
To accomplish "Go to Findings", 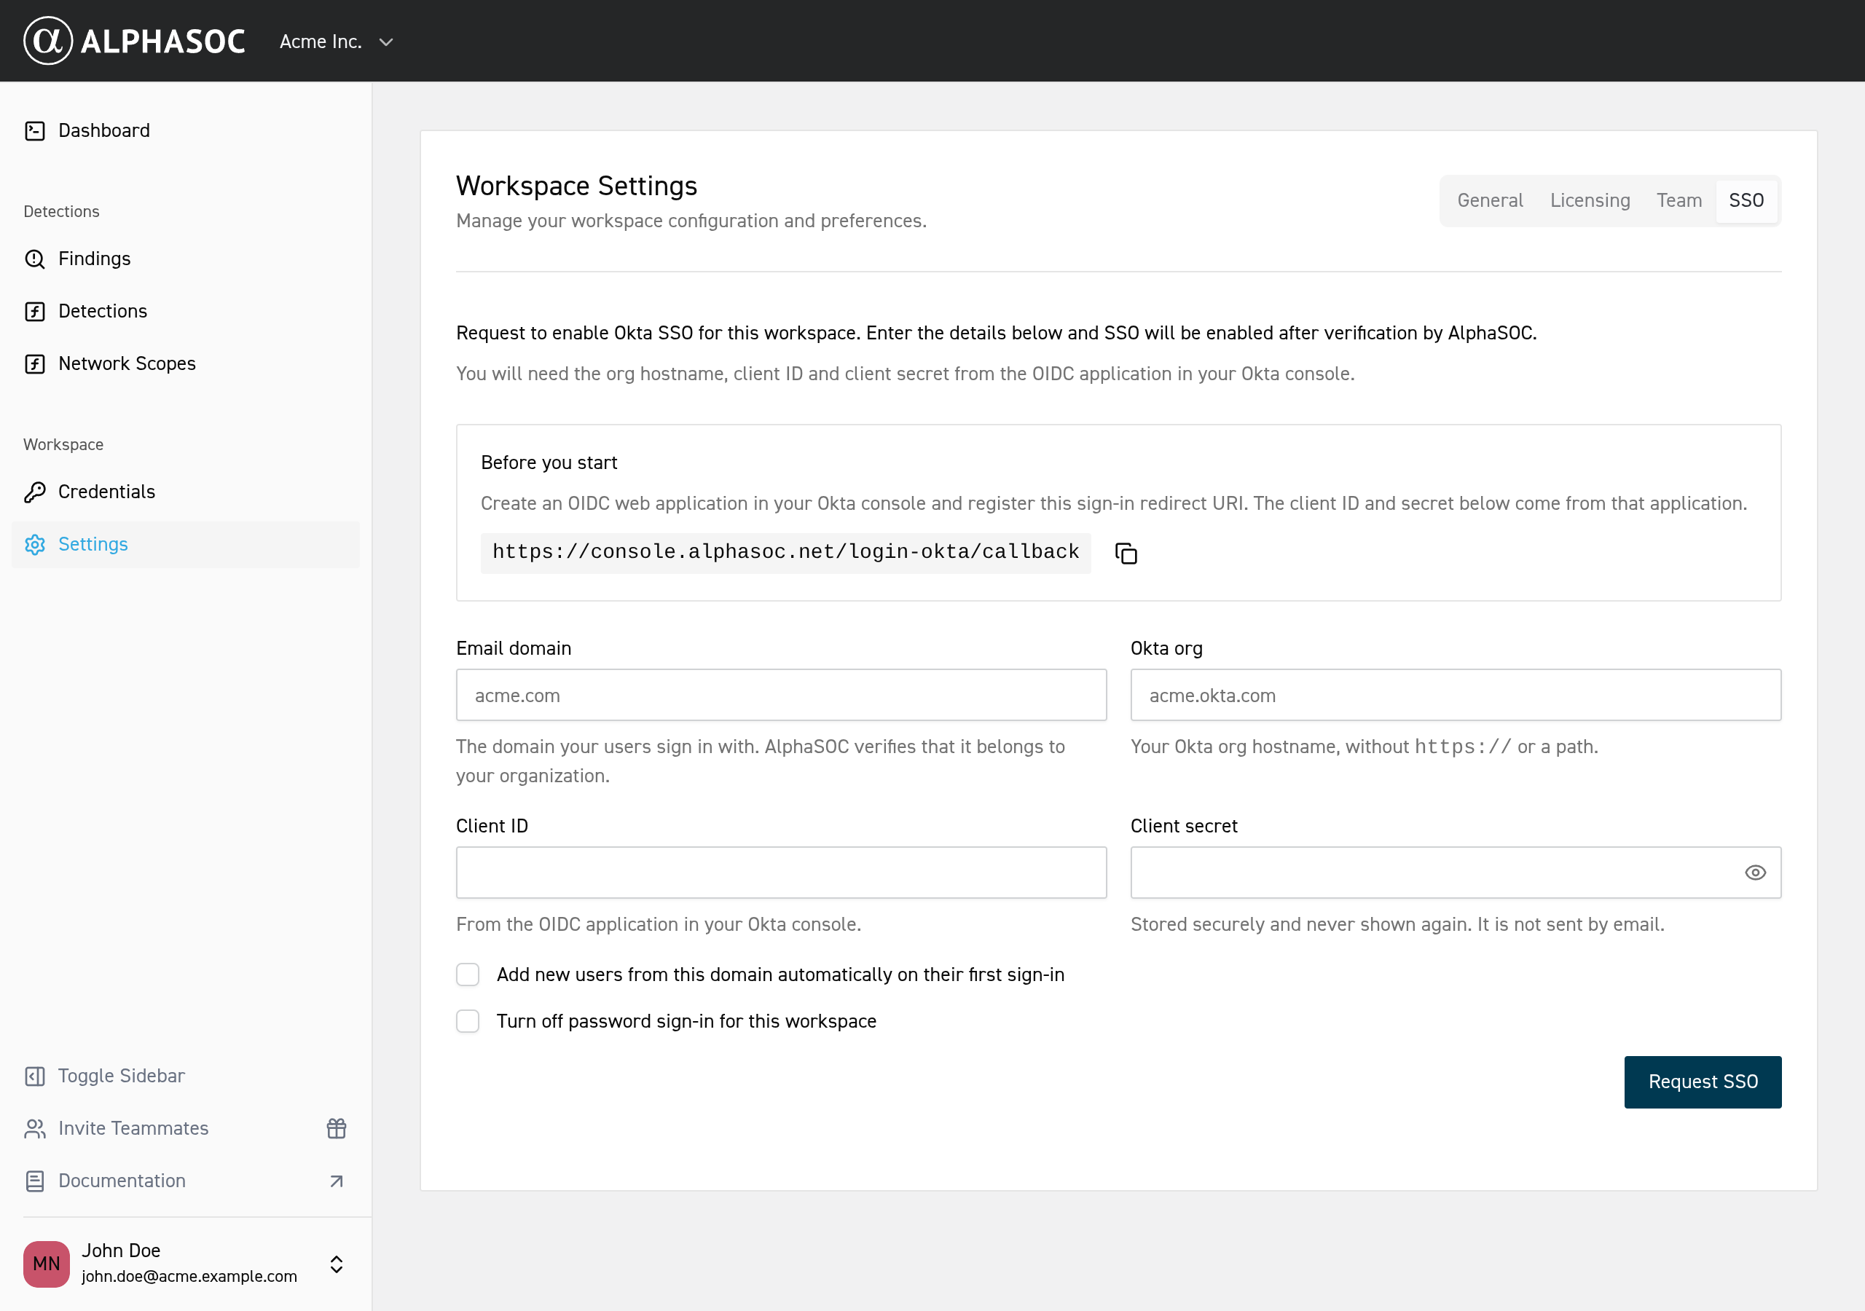I will click(185, 259).
